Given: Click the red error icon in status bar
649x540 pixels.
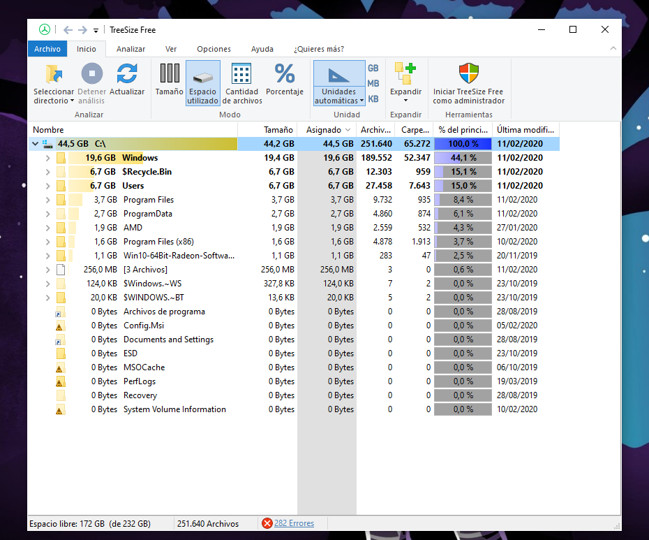Looking at the screenshot, I should [267, 523].
